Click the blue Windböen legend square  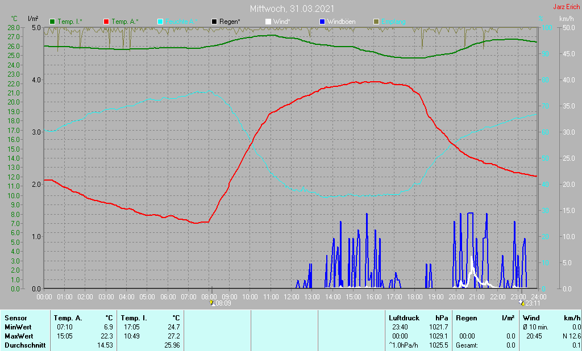click(x=322, y=22)
